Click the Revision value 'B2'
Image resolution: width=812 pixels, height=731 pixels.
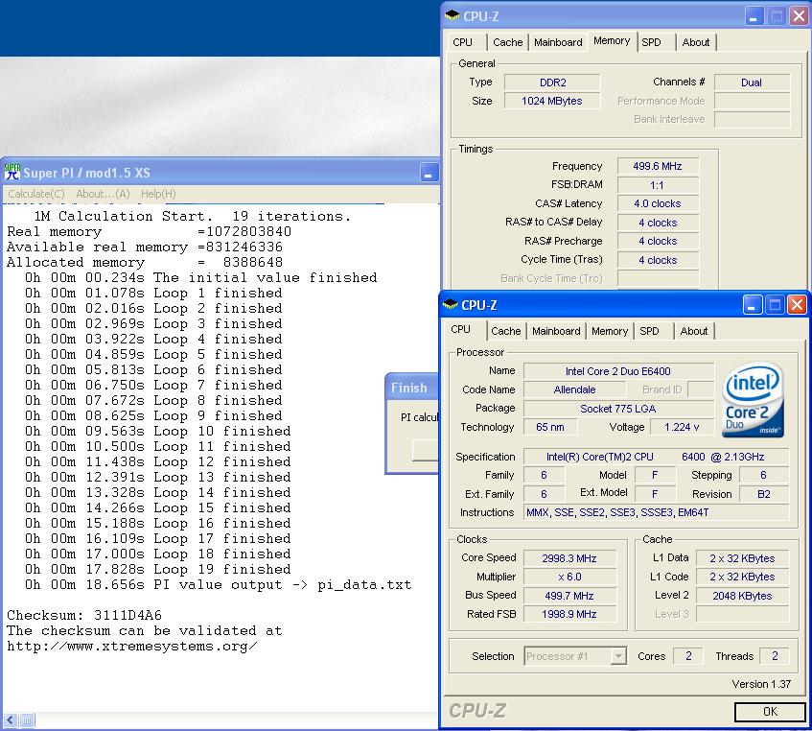coord(764,494)
